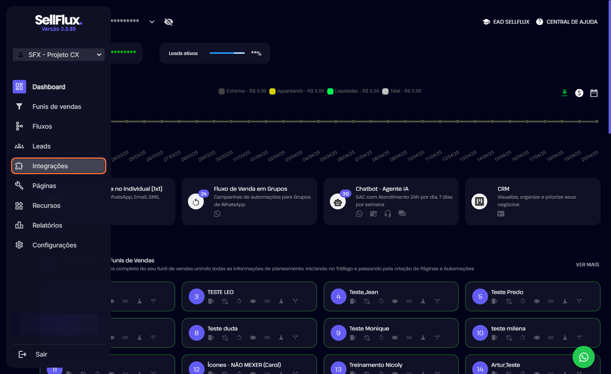Go to Dashboard in the sidebar
Viewport: 611px width, 374px height.
click(59, 87)
